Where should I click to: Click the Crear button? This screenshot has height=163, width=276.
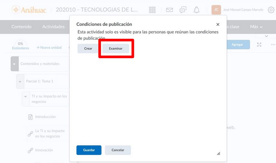click(88, 48)
